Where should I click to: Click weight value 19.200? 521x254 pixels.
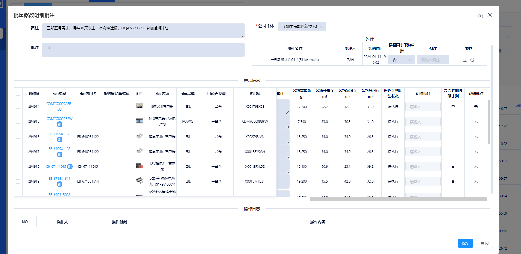point(302,181)
